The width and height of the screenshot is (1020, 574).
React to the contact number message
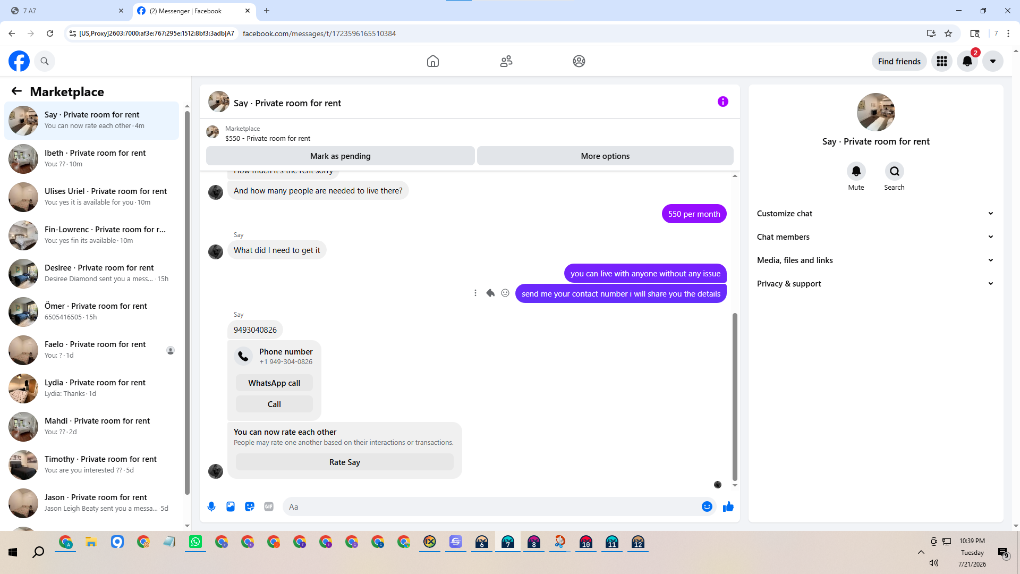coord(505,293)
